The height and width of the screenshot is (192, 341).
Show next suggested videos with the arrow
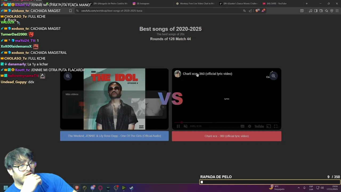point(163,107)
